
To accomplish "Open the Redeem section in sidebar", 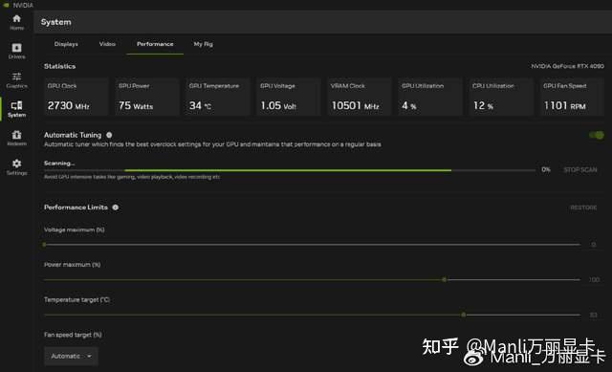I will point(17,138).
